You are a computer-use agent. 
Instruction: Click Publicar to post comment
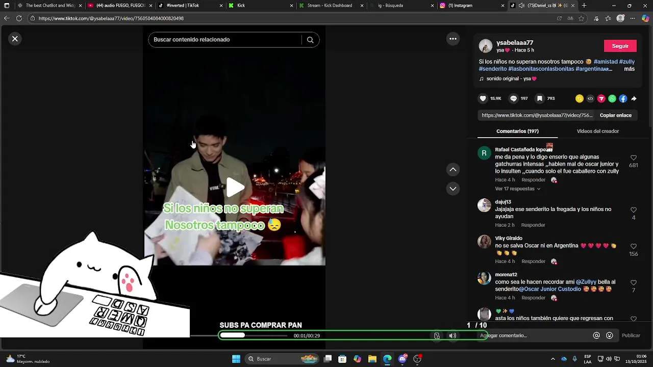631,335
